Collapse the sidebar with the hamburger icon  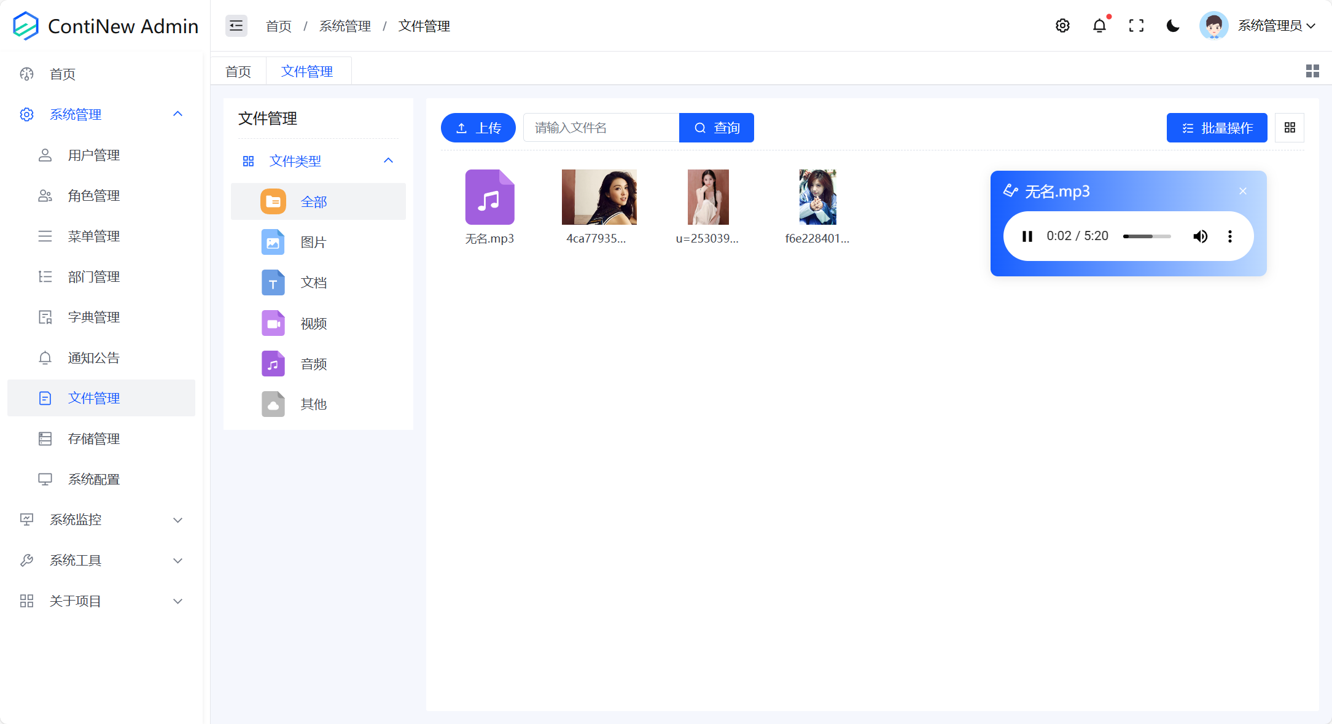tap(236, 26)
